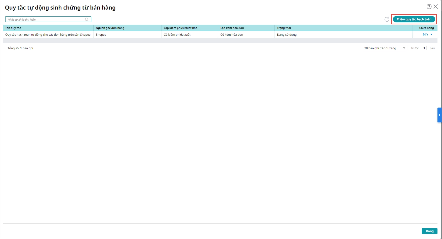The height and width of the screenshot is (239, 442).
Task: Select page number 1
Action: [424, 48]
